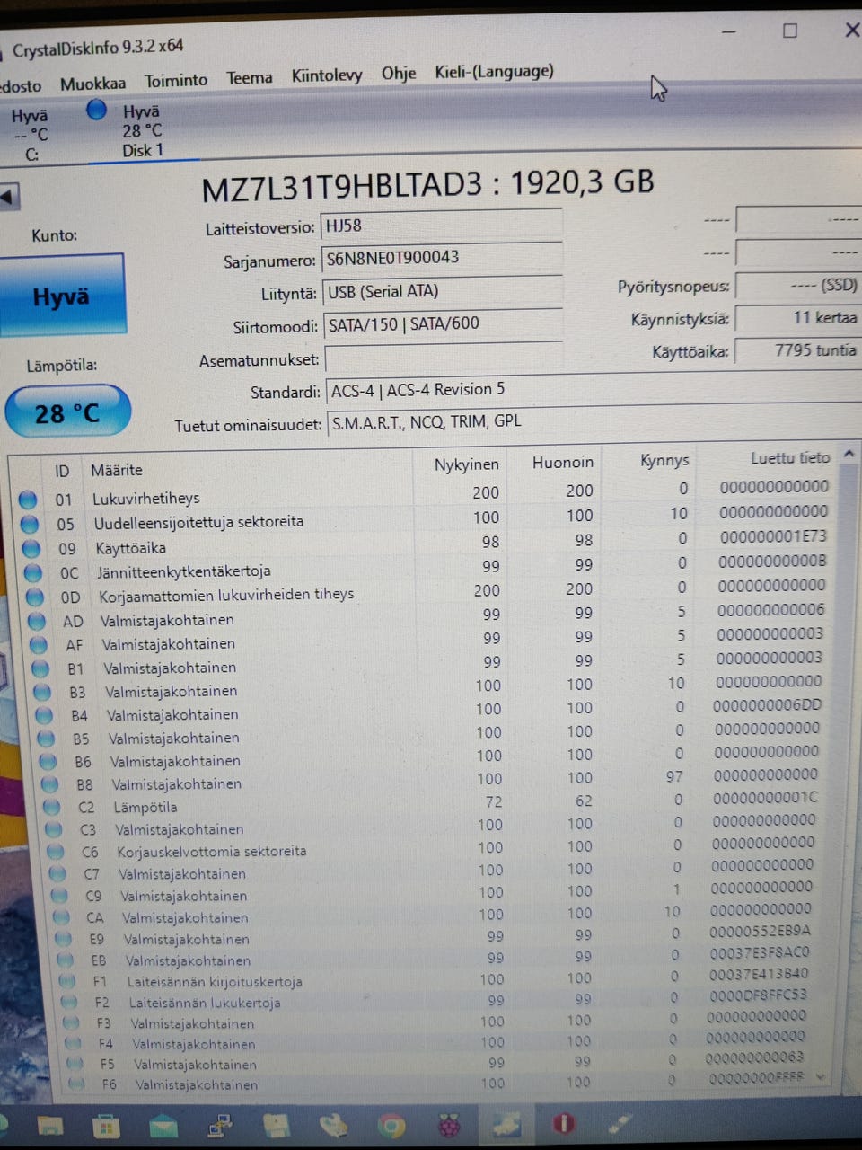Click the status circle for row 0C
The width and height of the screenshot is (862, 1150).
click(x=33, y=572)
